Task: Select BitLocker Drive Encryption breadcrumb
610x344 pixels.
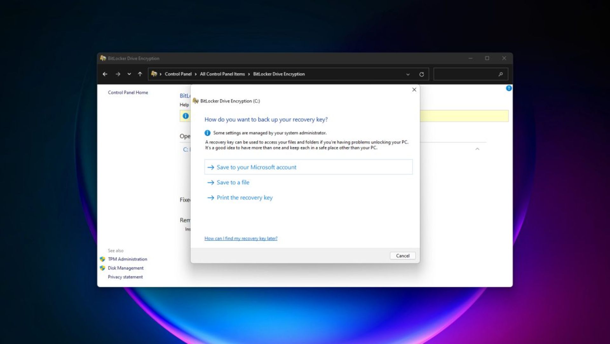Action: click(x=279, y=74)
